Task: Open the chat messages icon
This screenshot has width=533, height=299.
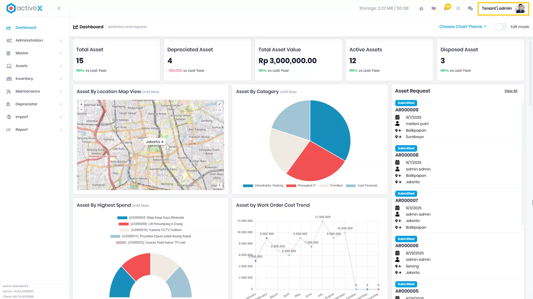Action: (470, 9)
